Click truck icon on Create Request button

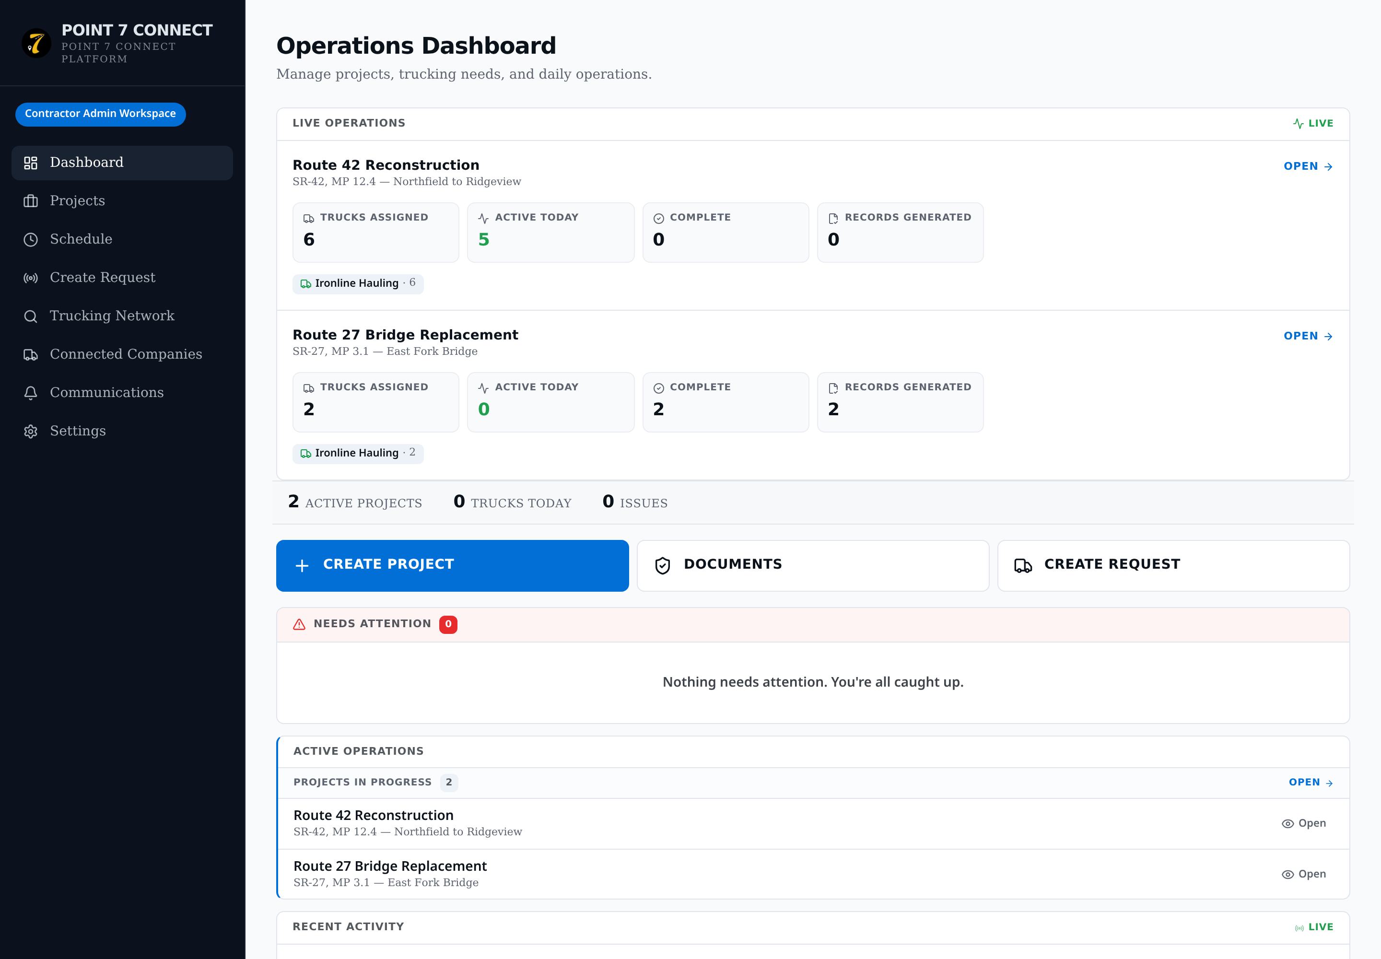1023,566
